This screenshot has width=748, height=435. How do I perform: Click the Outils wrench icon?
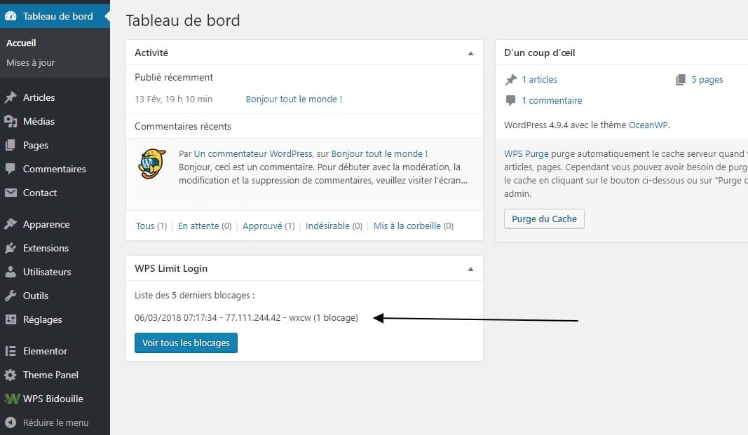(11, 296)
